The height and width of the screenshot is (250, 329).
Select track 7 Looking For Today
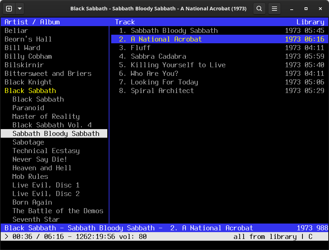[220, 82]
